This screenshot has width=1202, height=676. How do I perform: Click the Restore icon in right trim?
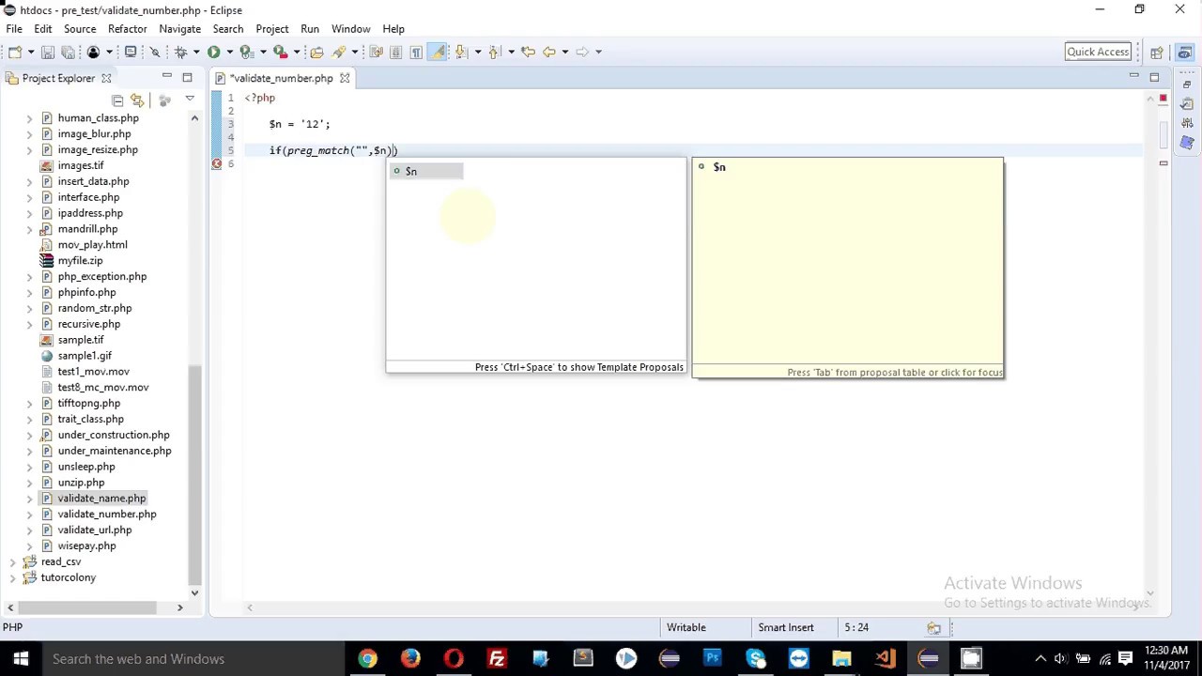(x=1187, y=84)
